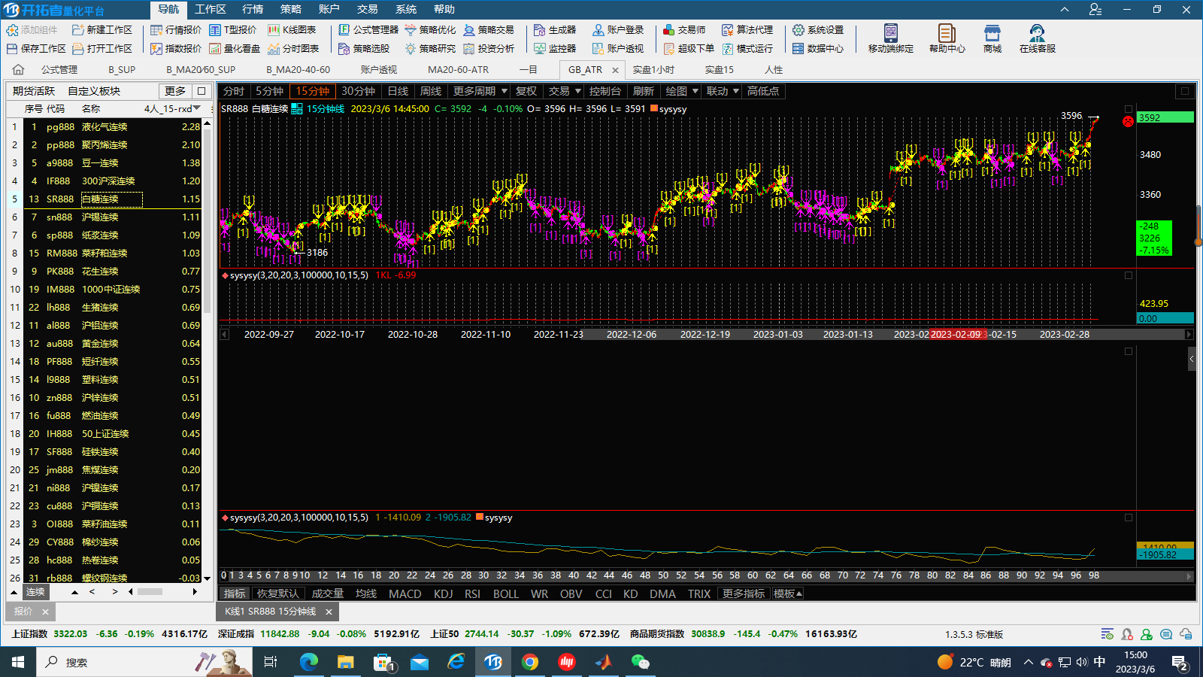Expand 4人_15-rxd column dropdown

tap(197, 108)
